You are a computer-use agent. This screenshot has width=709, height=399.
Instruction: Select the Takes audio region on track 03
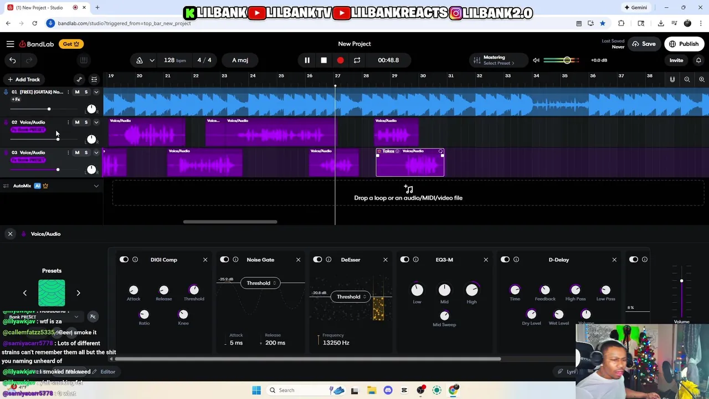(410, 162)
